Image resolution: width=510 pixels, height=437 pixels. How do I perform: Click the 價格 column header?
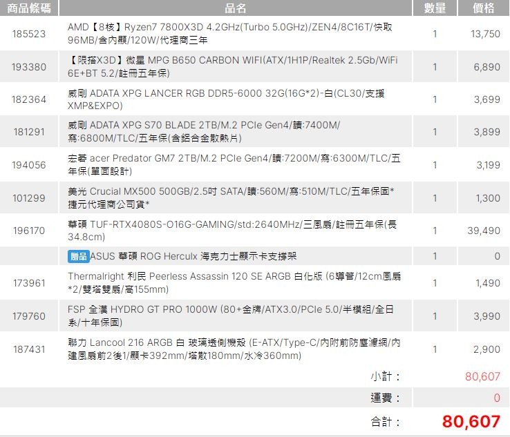click(484, 8)
